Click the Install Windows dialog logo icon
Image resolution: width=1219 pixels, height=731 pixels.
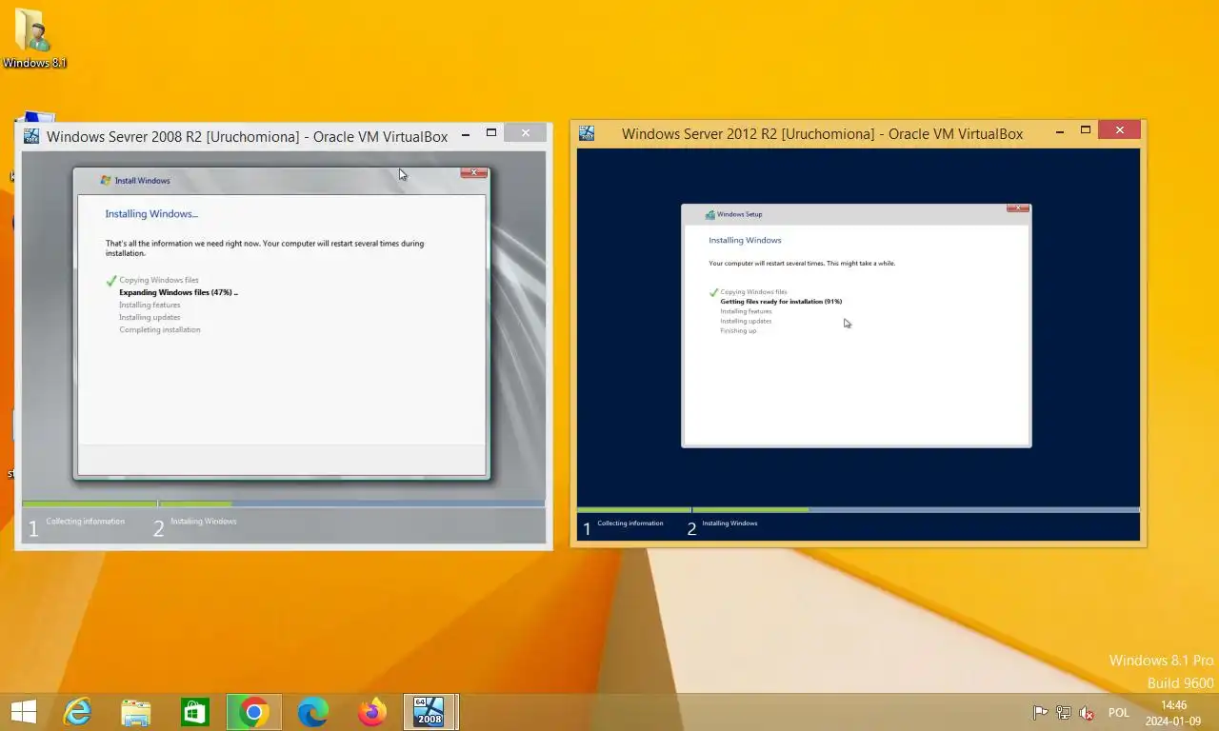pyautogui.click(x=106, y=180)
